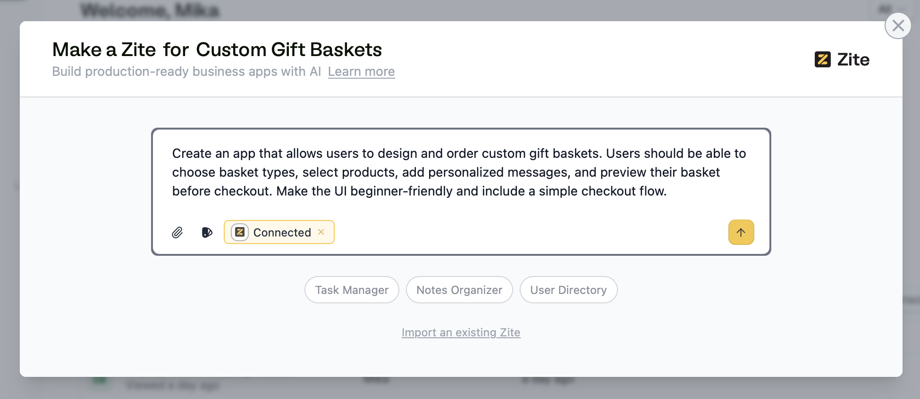The height and width of the screenshot is (399, 920).
Task: Attach a file using the paperclip icon
Action: (177, 232)
